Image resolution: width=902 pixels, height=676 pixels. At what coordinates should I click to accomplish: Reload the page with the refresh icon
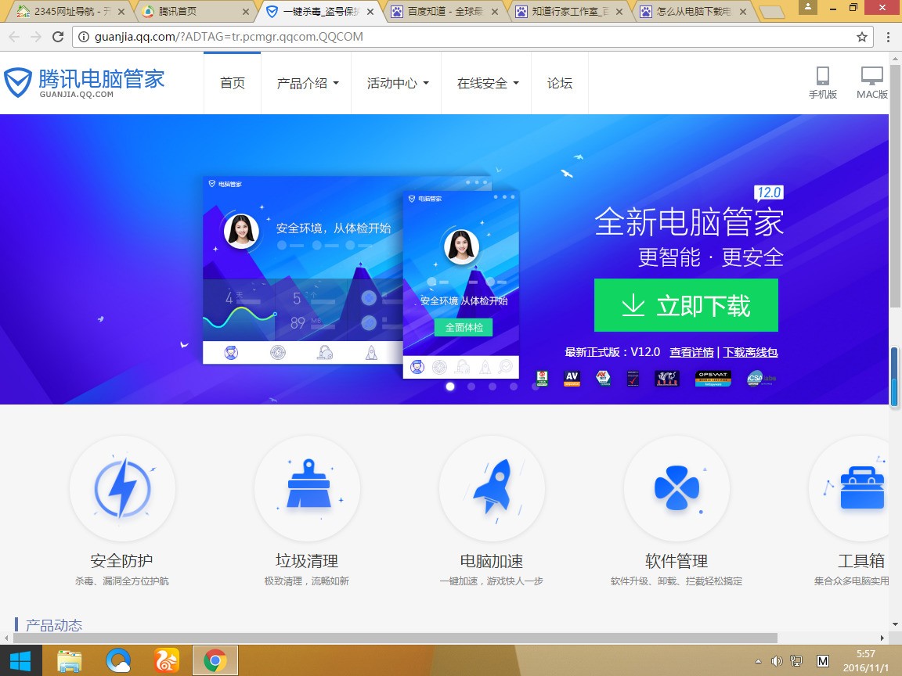(57, 37)
